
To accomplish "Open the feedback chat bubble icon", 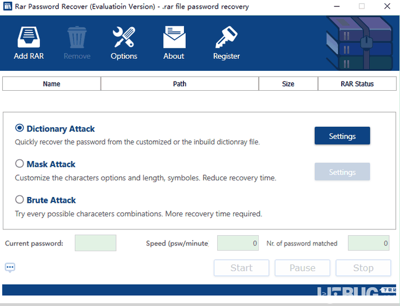I will tap(10, 268).
